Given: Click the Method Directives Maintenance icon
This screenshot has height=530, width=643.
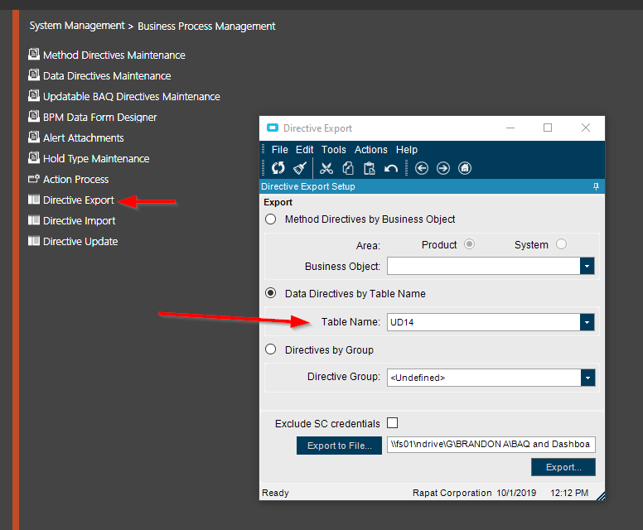Looking at the screenshot, I should [x=34, y=54].
